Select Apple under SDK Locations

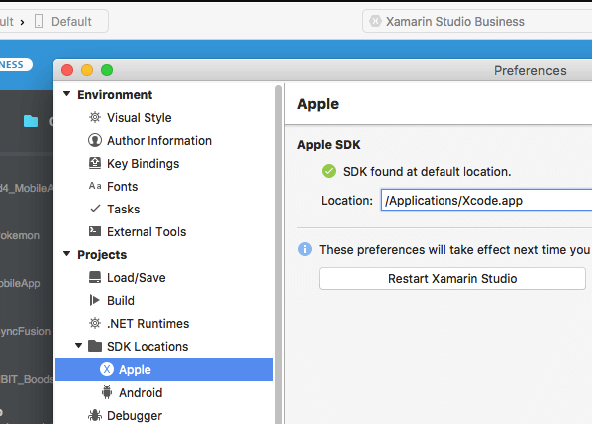[163, 369]
